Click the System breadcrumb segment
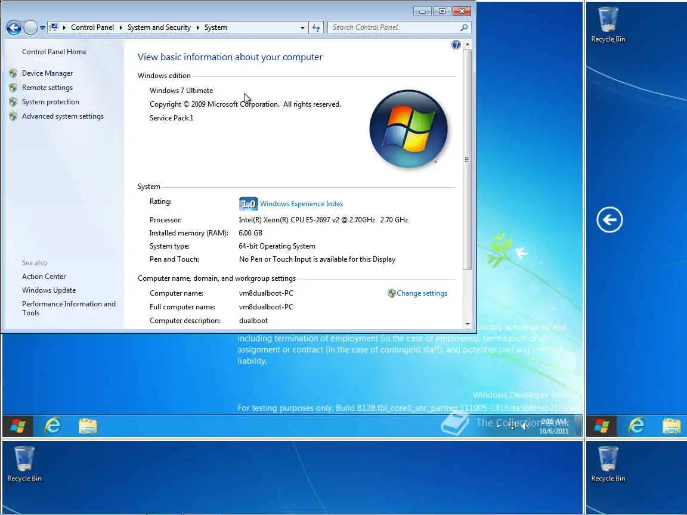 coord(215,27)
